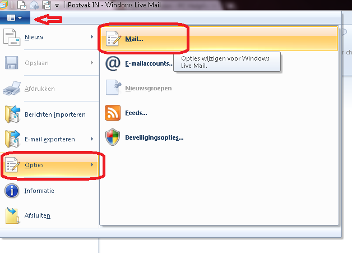Open the Informatie menu entry
This screenshot has width=352, height=253.
(x=49, y=191)
